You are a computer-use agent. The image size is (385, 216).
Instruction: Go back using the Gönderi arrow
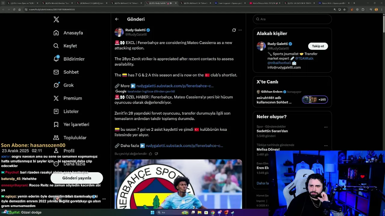click(x=117, y=19)
